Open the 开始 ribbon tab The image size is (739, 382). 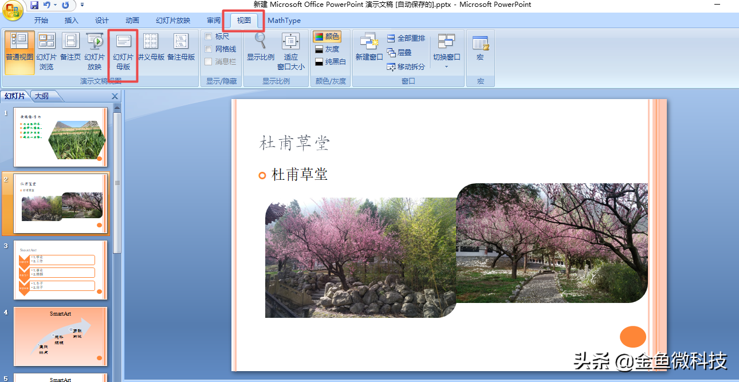pos(41,21)
